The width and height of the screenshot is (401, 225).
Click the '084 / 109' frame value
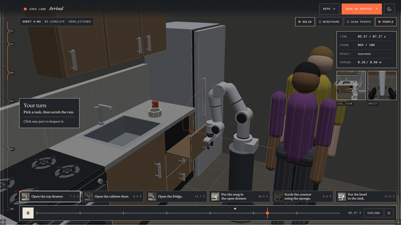366,45
